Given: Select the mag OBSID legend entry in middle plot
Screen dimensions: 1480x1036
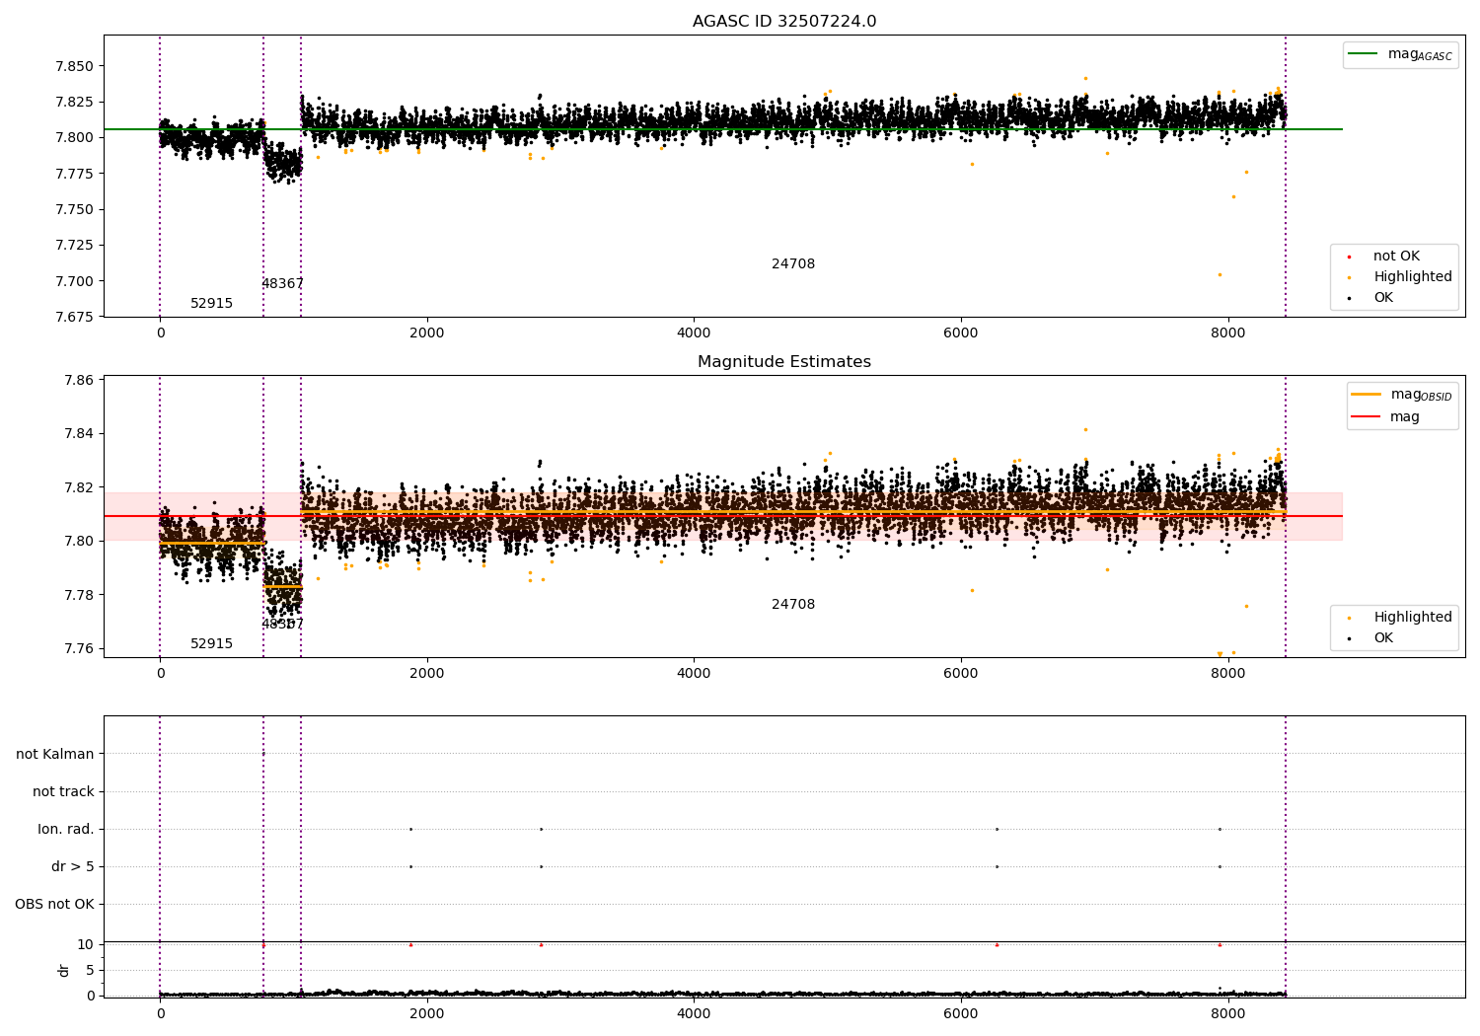Looking at the screenshot, I should pos(1401,395).
